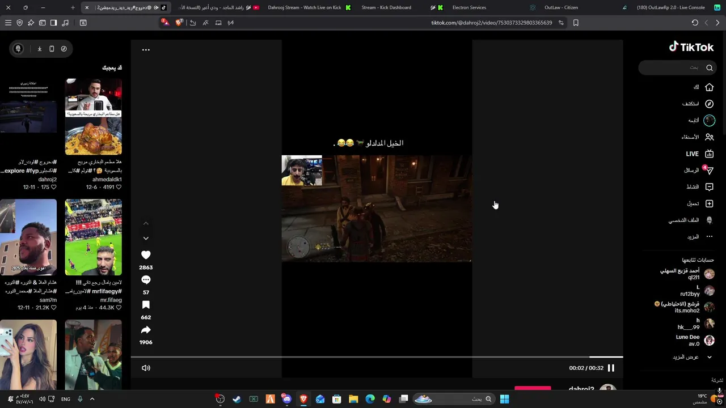Image resolution: width=726 pixels, height=408 pixels.
Task: Click the floating mobile phone icon
Action: (x=52, y=49)
